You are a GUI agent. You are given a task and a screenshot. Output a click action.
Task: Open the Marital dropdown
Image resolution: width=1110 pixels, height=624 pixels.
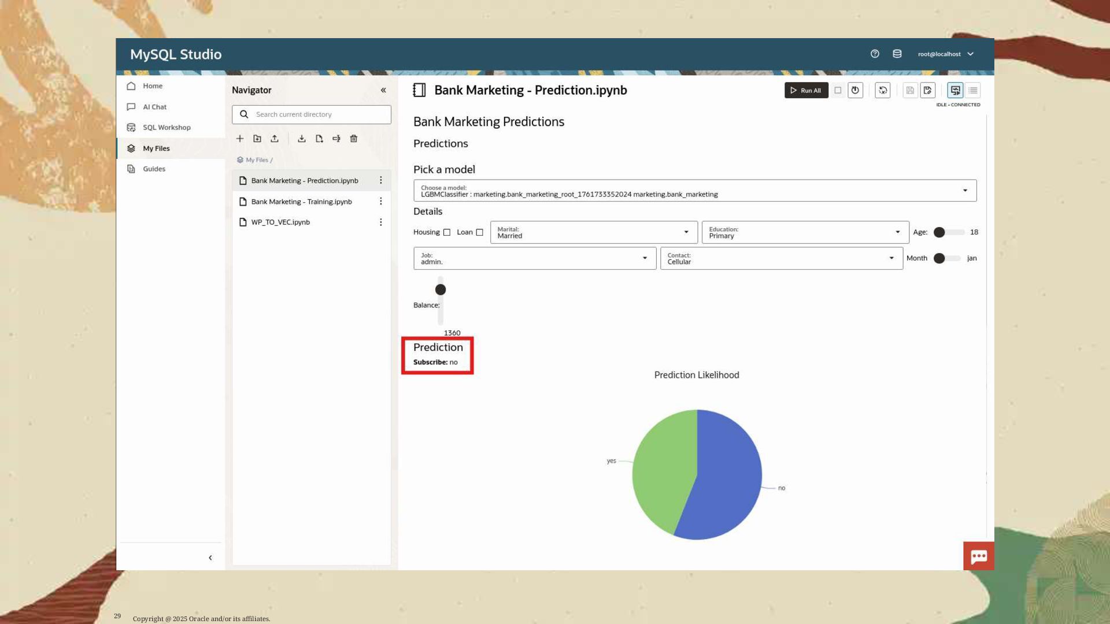pyautogui.click(x=593, y=232)
